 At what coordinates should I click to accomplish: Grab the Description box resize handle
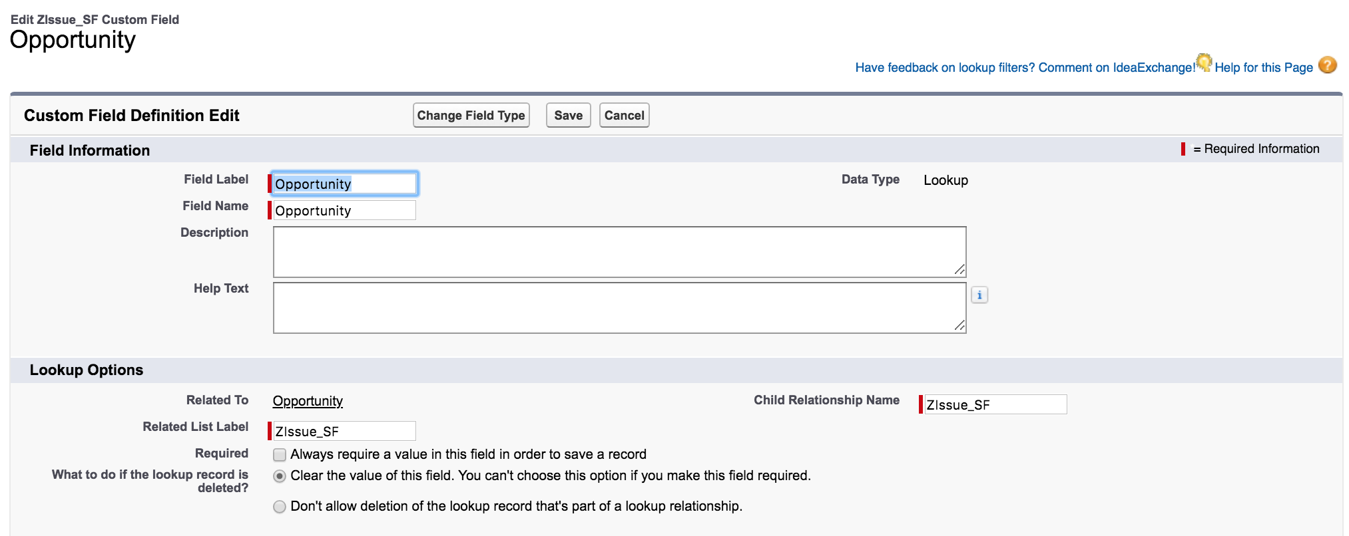pyautogui.click(x=959, y=270)
